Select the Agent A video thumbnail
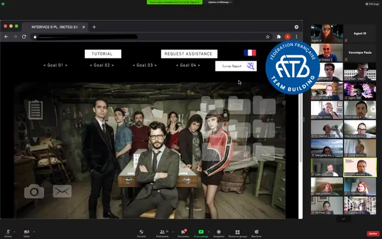The image size is (382, 239). (327, 33)
